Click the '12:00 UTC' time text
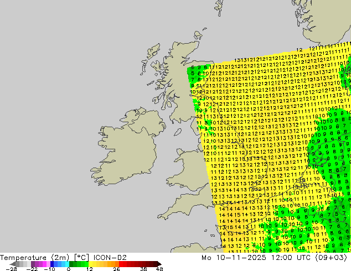Screen dimensions: 351x271 tap(291, 258)
